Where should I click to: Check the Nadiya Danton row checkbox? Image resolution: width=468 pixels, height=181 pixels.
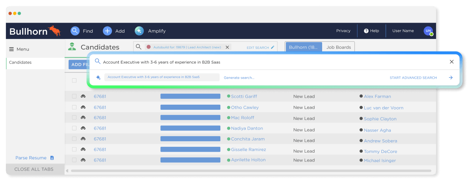coord(74,128)
